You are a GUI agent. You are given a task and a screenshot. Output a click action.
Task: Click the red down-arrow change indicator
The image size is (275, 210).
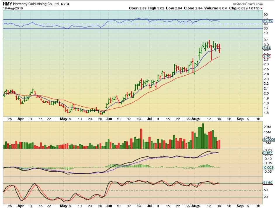(x=262, y=8)
